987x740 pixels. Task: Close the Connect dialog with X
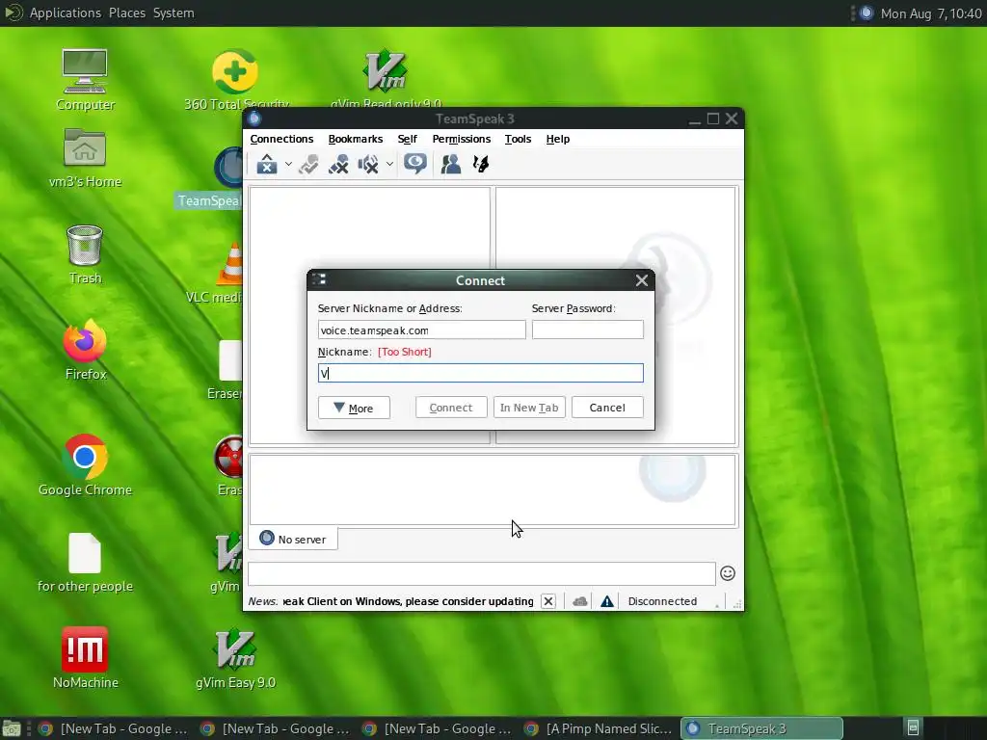pyautogui.click(x=641, y=280)
